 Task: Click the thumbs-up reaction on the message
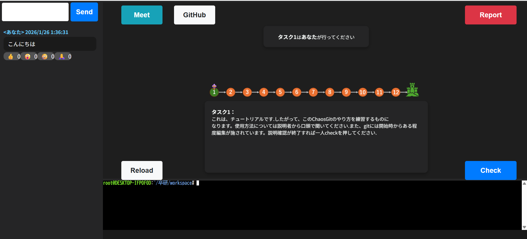point(11,57)
